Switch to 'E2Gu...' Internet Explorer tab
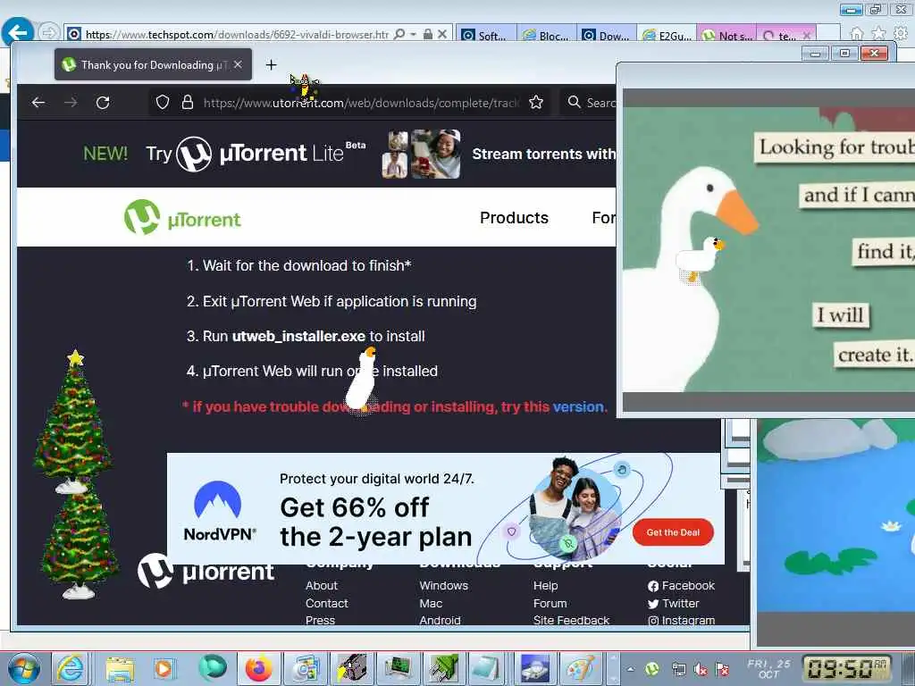Screen dimensions: 915x686 pyautogui.click(x=668, y=35)
